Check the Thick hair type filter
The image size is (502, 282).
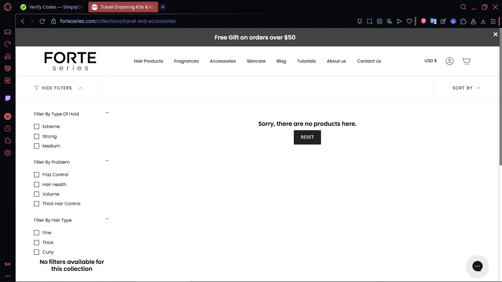pyautogui.click(x=36, y=243)
